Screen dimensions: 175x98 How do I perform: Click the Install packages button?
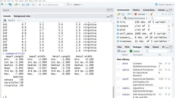coord(122,51)
